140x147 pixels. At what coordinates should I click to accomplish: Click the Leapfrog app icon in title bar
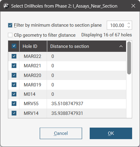(x=6, y=6)
